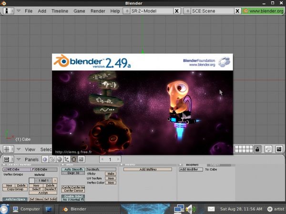Collapse the Link and Materials panel
This screenshot has height=214, width=286.
pos(4,165)
